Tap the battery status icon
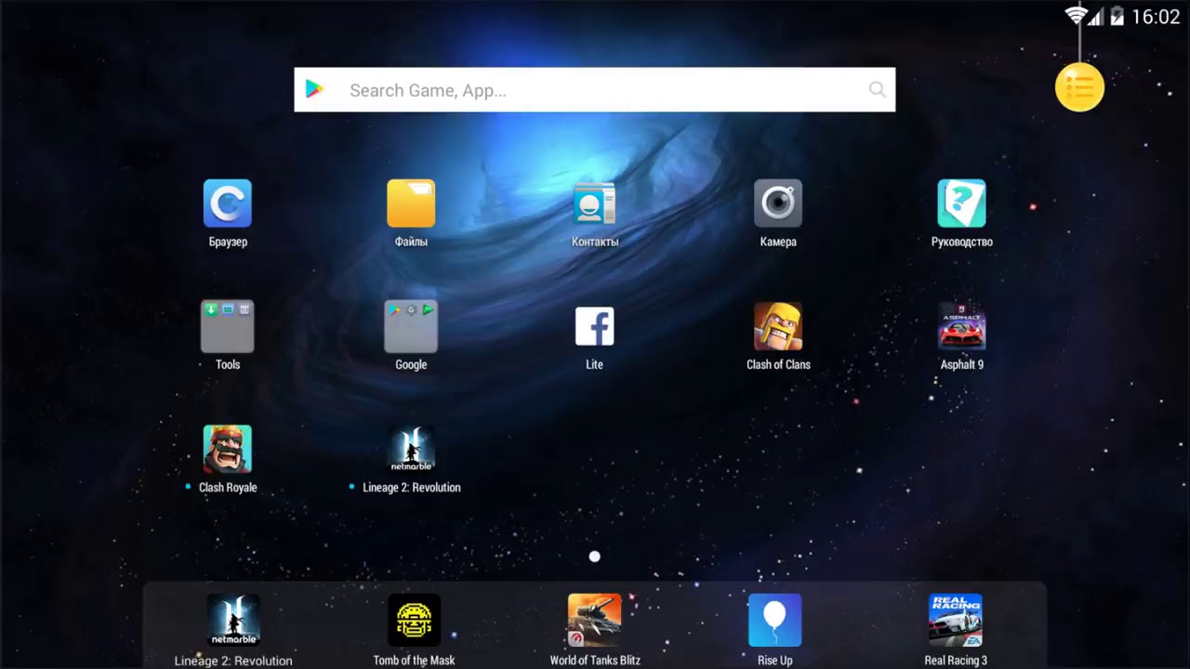Screen dimensions: 1190x669 (x=1117, y=16)
